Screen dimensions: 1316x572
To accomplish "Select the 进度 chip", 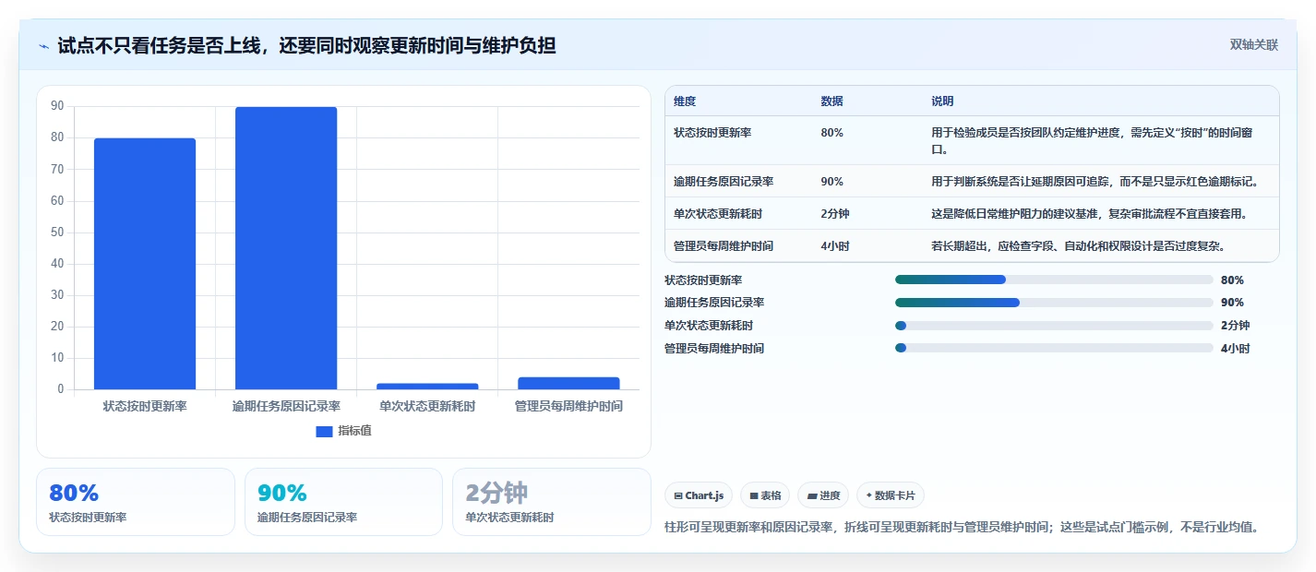I will coord(823,495).
